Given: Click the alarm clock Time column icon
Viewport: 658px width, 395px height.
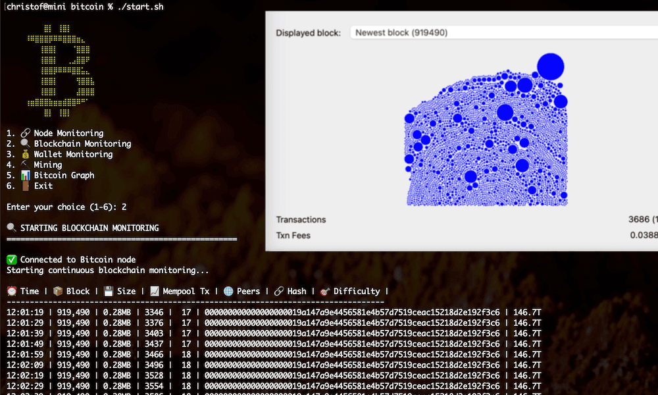Looking at the screenshot, I should (x=12, y=291).
